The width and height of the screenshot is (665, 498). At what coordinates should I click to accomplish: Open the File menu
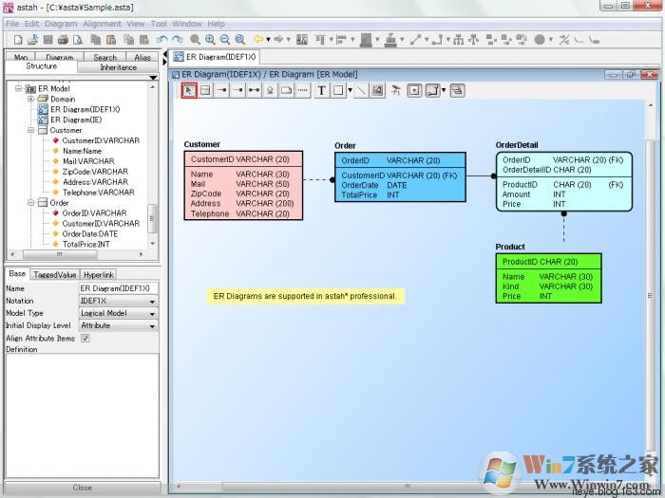(x=12, y=24)
